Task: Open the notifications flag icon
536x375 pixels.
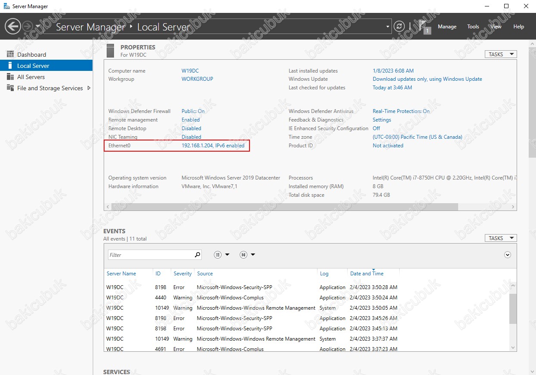Action: pyautogui.click(x=424, y=27)
